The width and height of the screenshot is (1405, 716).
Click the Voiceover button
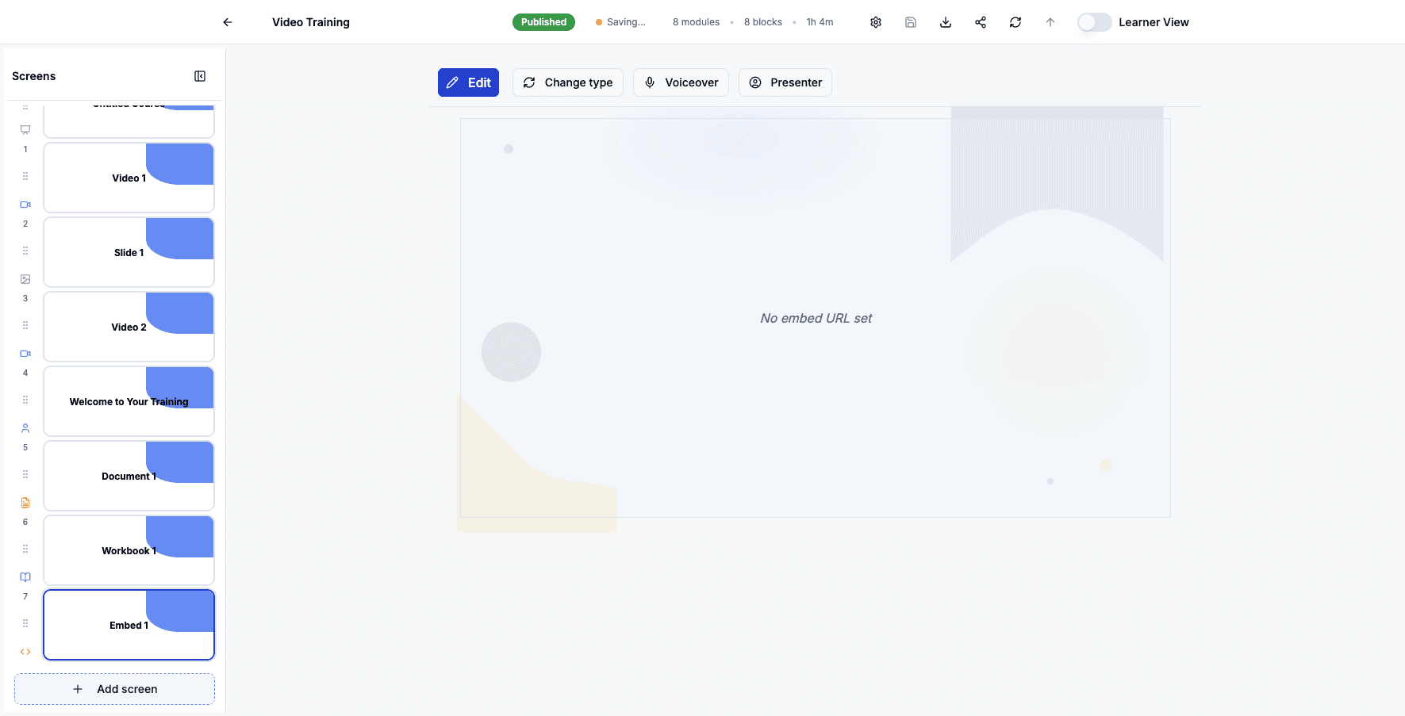(x=681, y=82)
